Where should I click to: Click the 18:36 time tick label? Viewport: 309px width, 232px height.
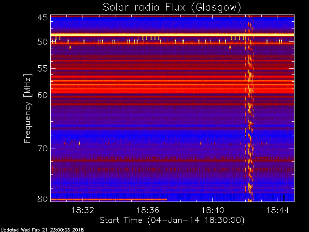tap(148, 210)
